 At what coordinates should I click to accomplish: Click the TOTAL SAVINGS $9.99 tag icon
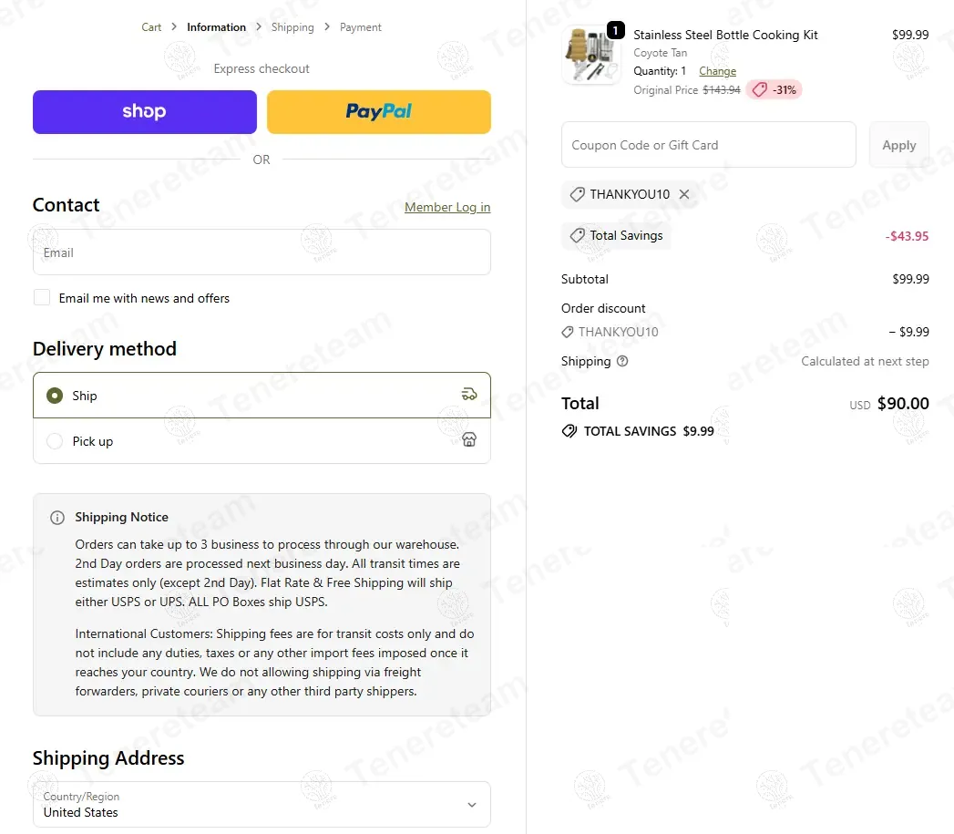[569, 431]
